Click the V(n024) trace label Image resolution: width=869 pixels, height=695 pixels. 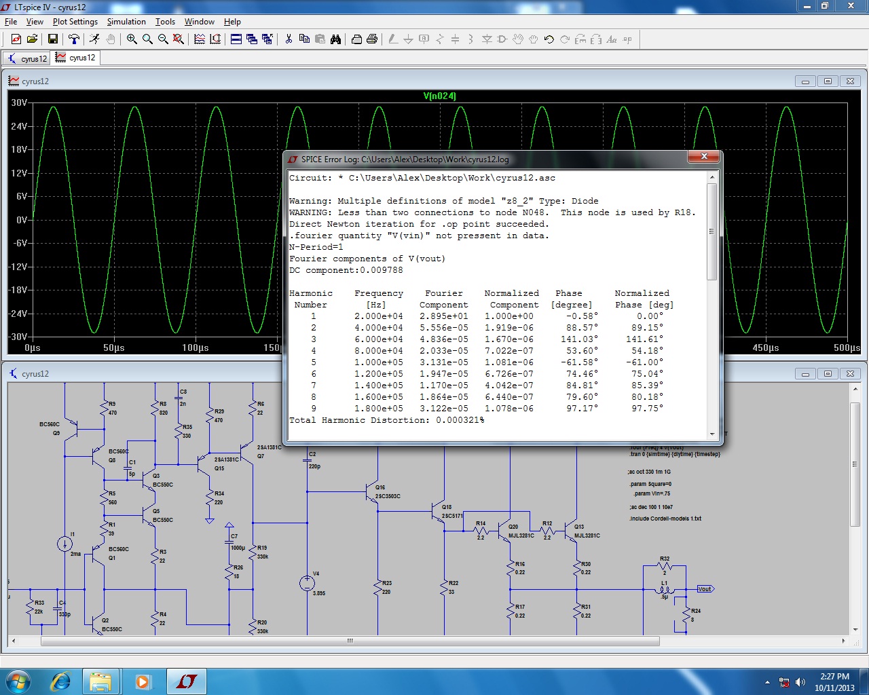pos(440,96)
